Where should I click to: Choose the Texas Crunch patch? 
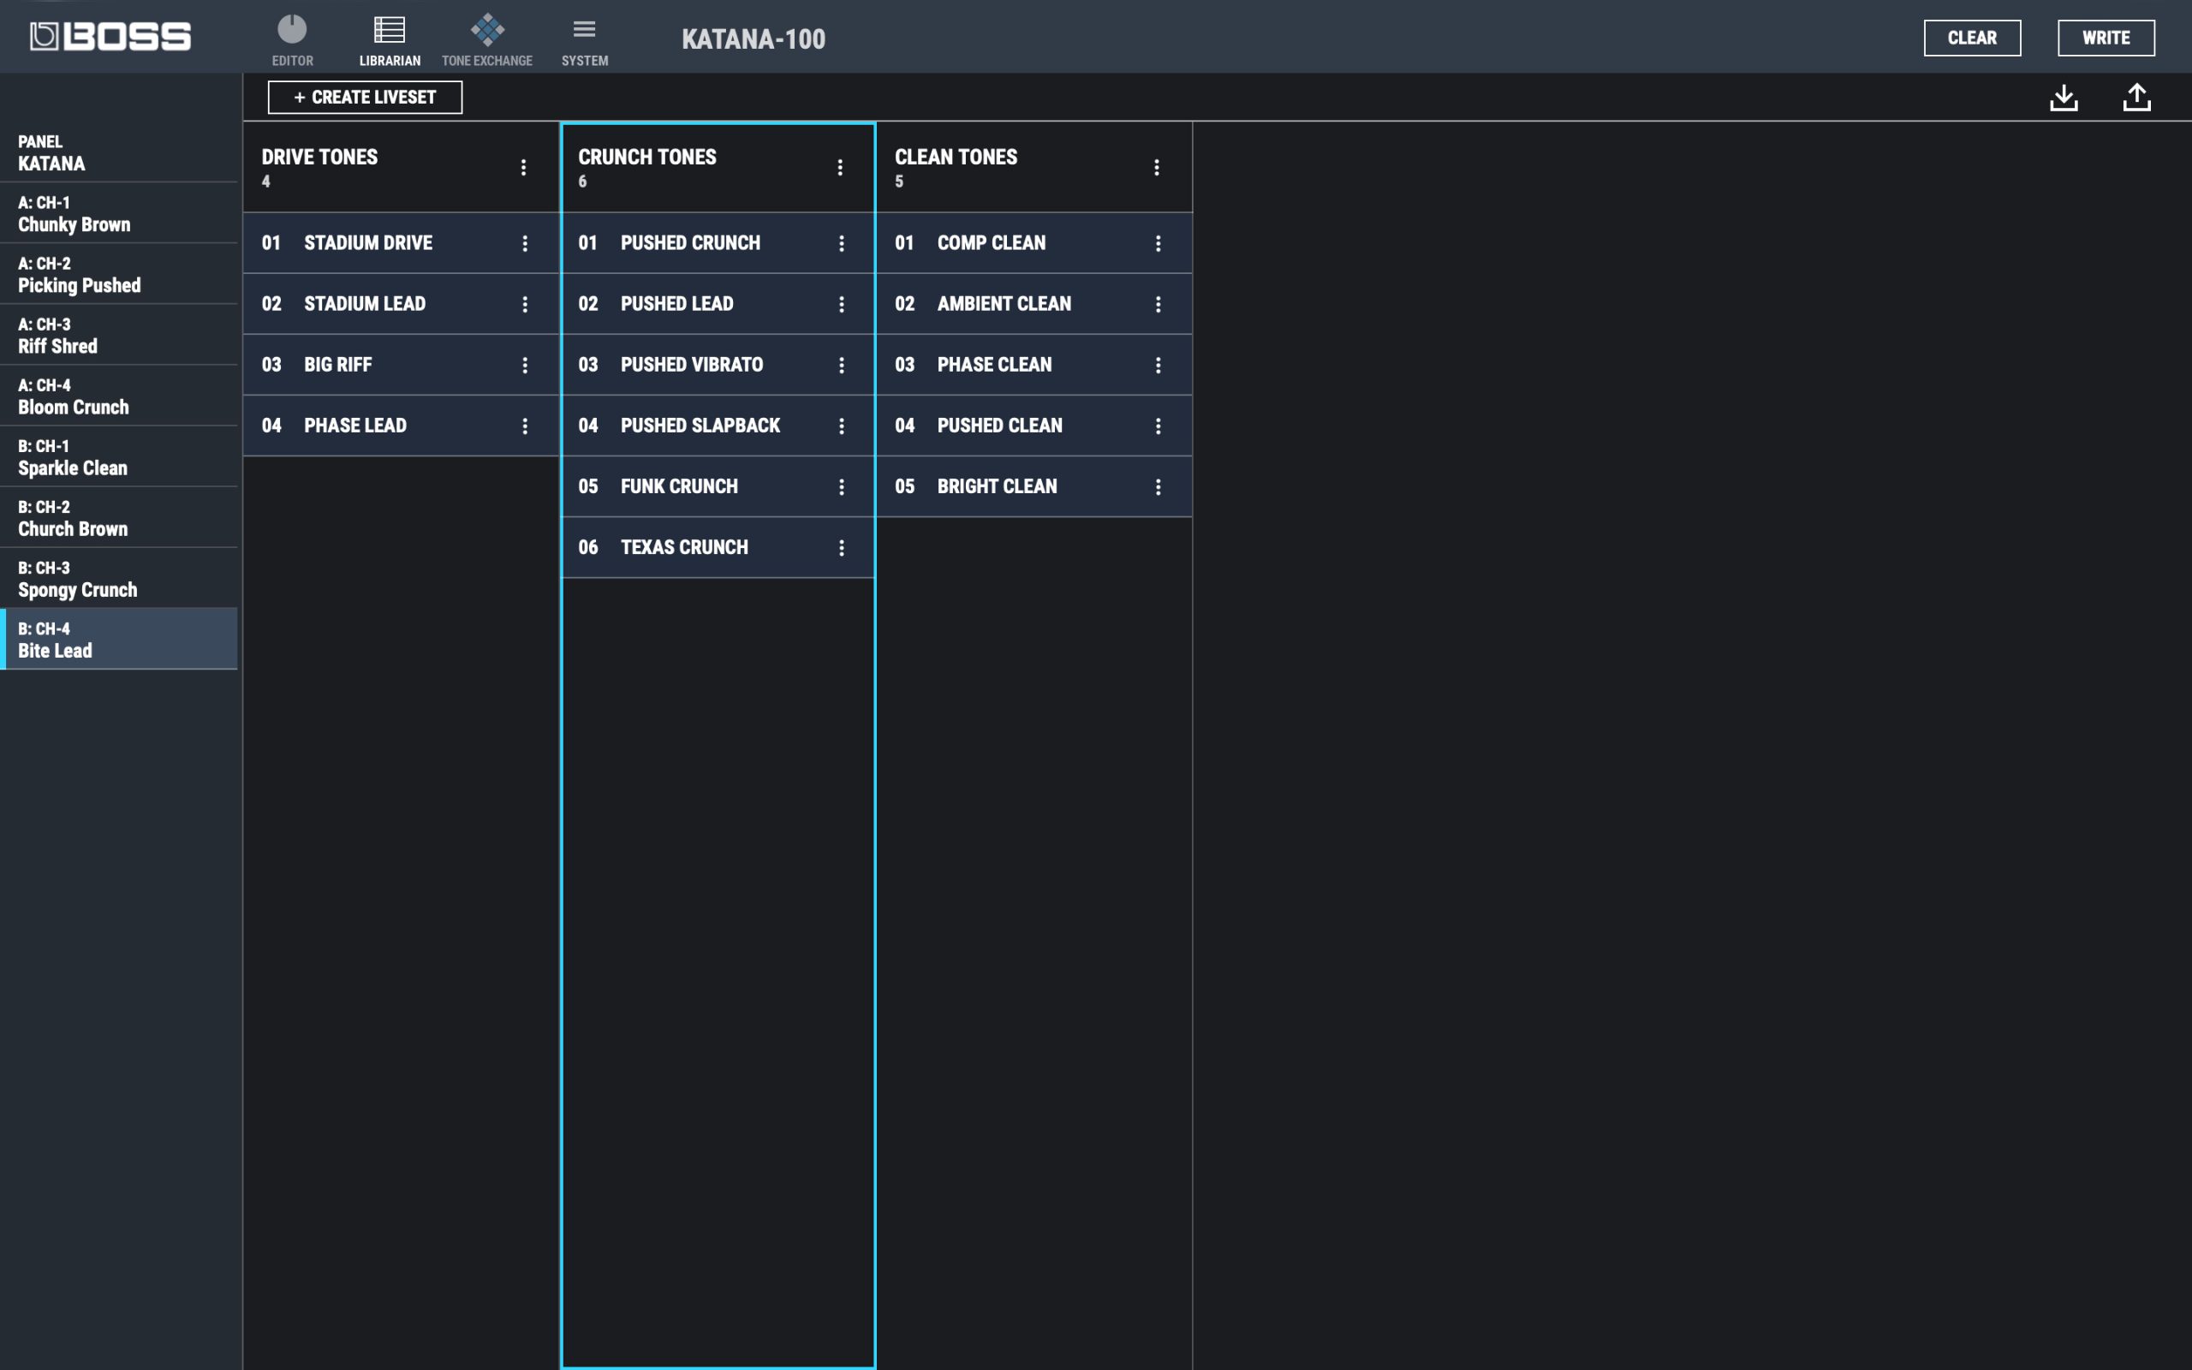click(718, 547)
